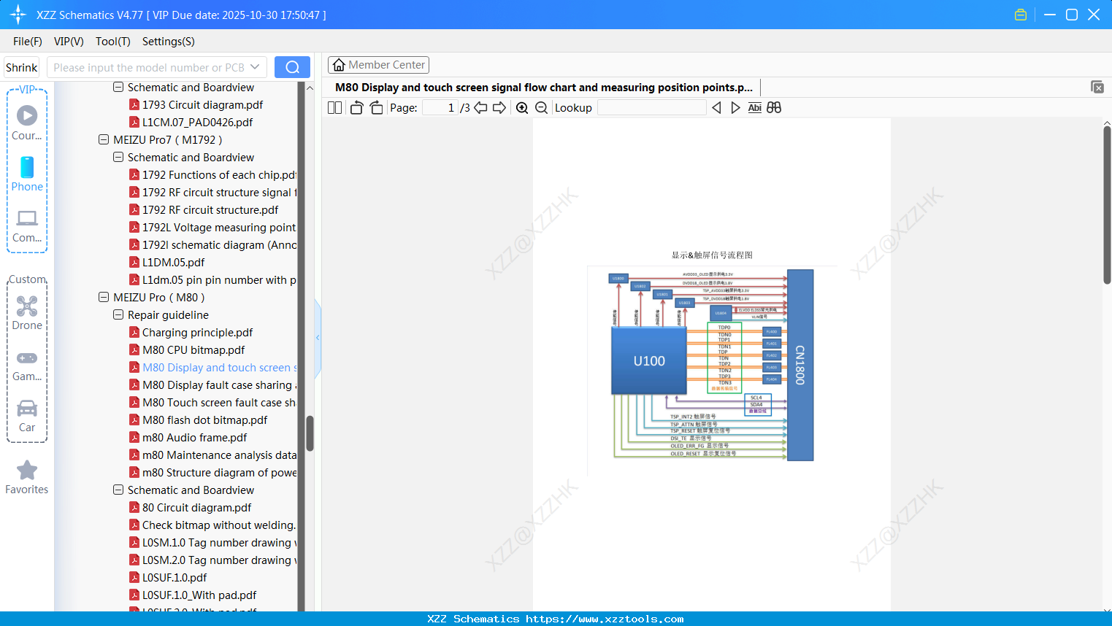The image size is (1112, 626).
Task: Toggle whole-word Abi match option
Action: click(x=755, y=108)
